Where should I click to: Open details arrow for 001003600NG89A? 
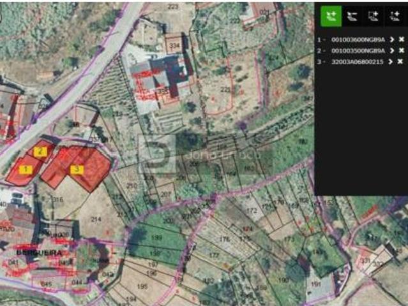(x=391, y=40)
